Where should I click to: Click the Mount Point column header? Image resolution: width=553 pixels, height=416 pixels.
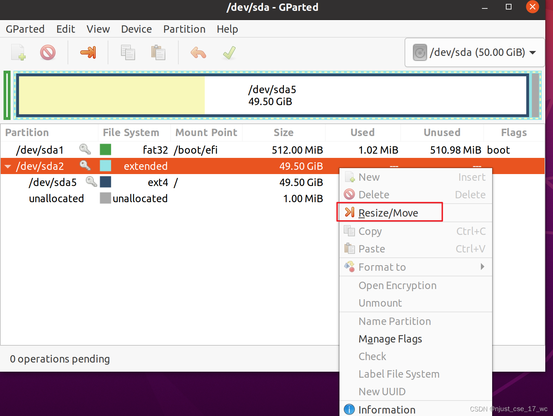[206, 133]
